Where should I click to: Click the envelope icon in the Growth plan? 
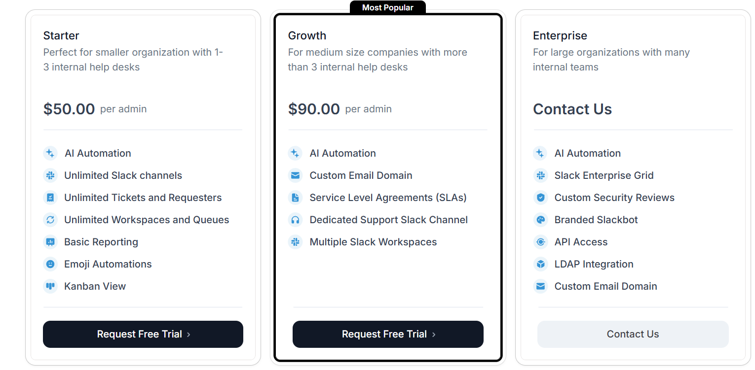[x=295, y=175]
